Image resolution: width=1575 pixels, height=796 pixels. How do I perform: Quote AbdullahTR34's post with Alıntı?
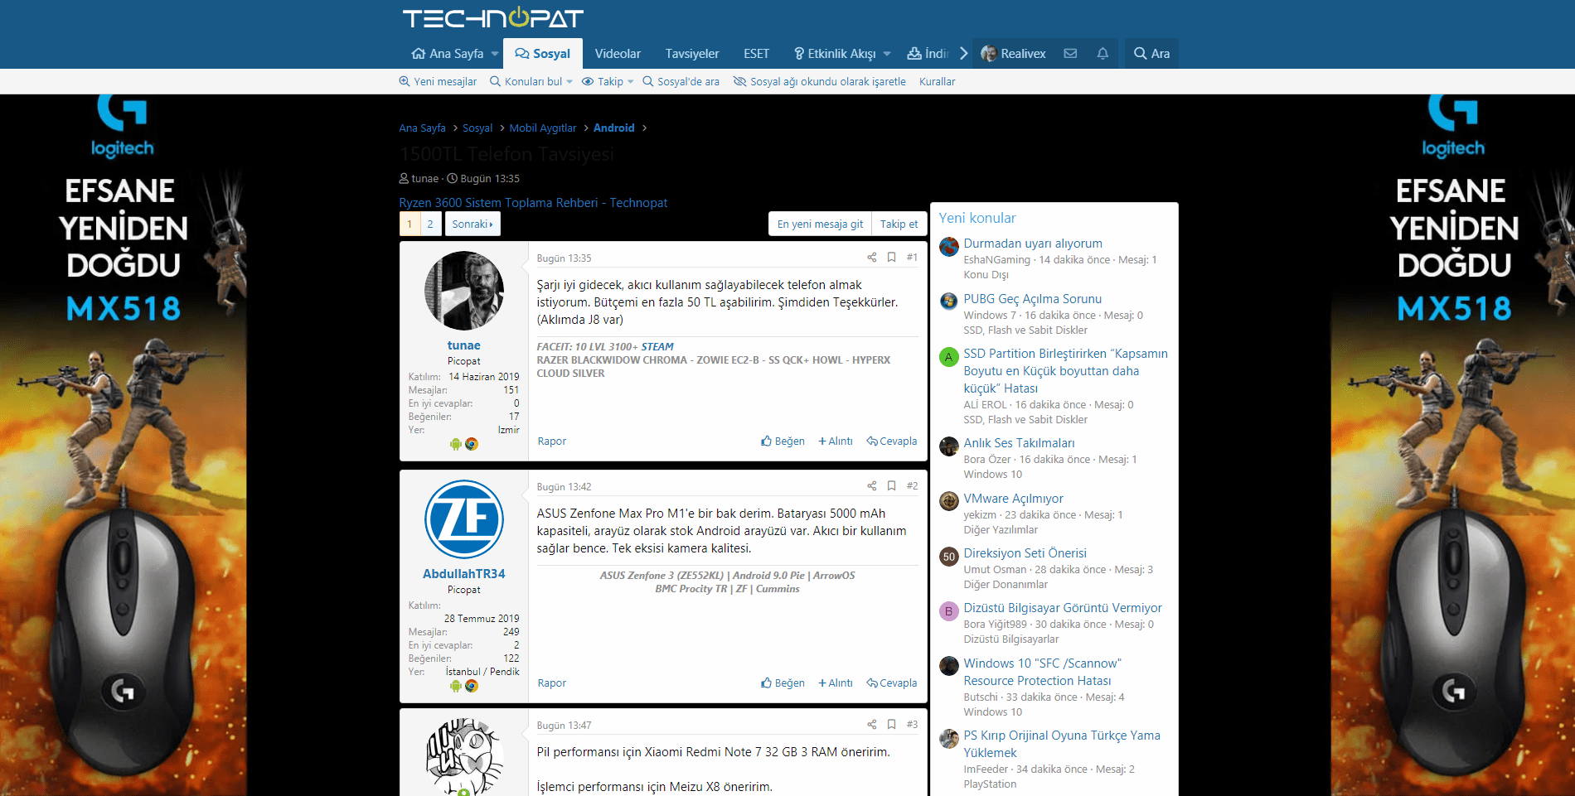coord(836,683)
